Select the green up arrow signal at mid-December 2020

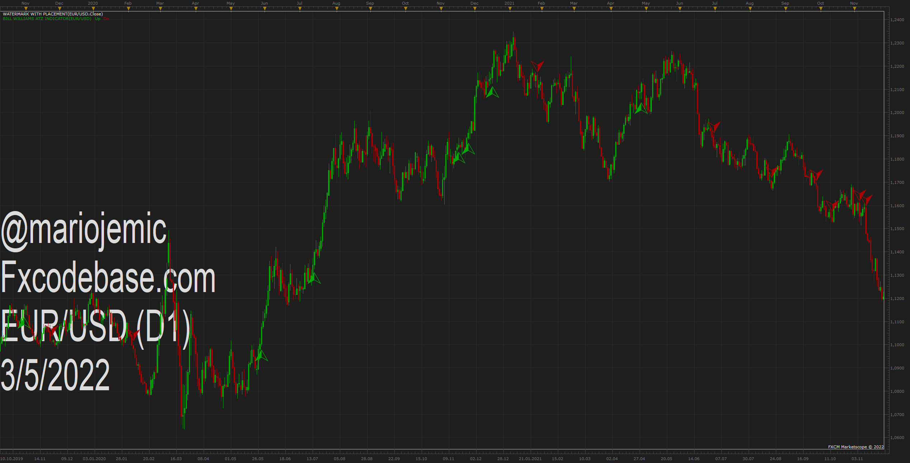[x=492, y=92]
